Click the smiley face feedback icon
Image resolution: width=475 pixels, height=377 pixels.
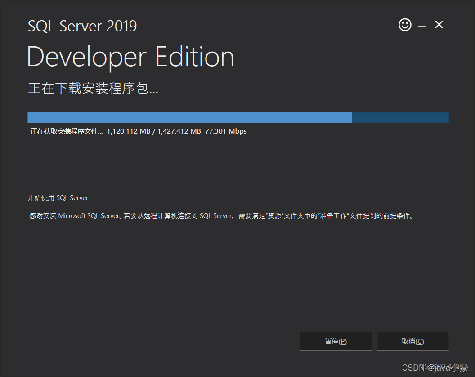405,25
